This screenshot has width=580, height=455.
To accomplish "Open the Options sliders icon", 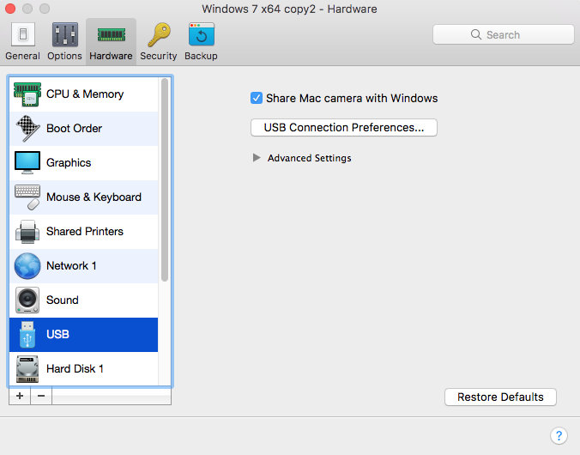I will pos(64,34).
